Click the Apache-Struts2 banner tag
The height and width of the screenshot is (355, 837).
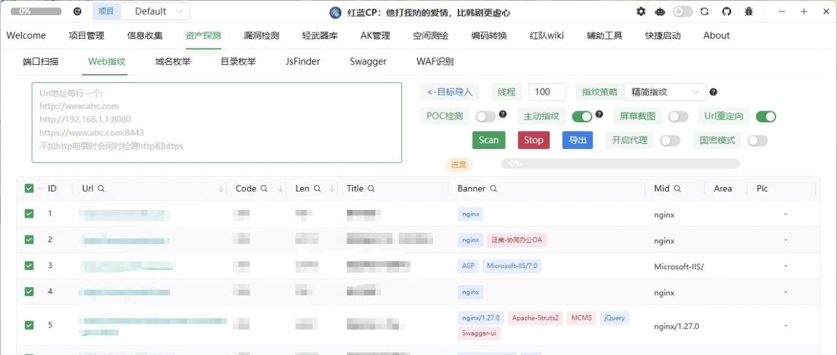[535, 318]
